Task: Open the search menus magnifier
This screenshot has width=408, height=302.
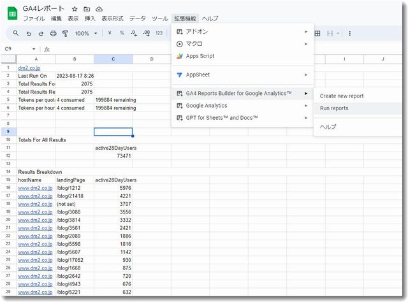Action: [16, 33]
